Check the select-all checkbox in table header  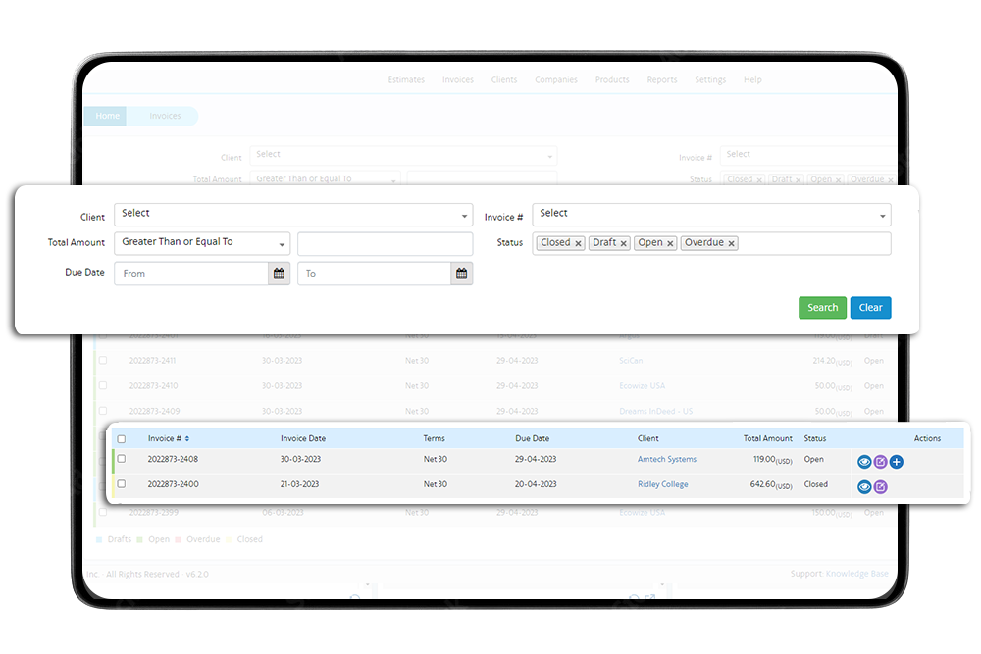pos(122,439)
